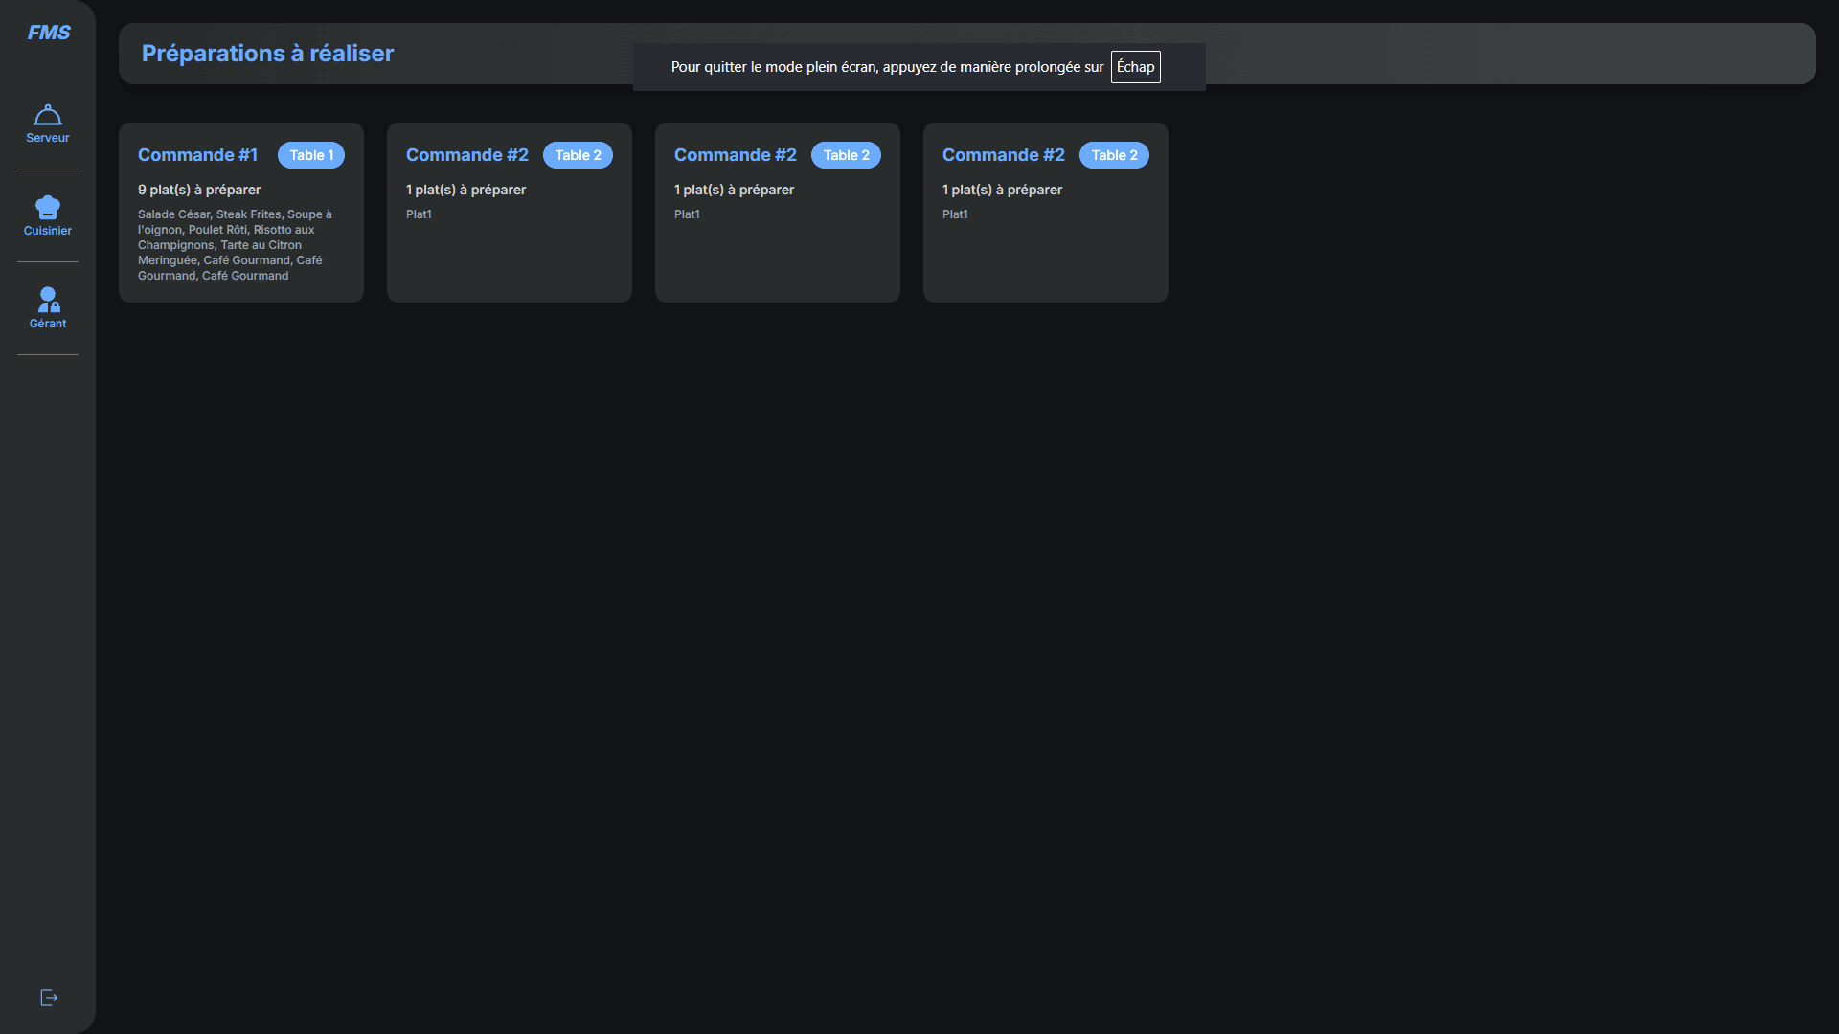Click the FMS logo
The height and width of the screenshot is (1034, 1839).
(49, 33)
